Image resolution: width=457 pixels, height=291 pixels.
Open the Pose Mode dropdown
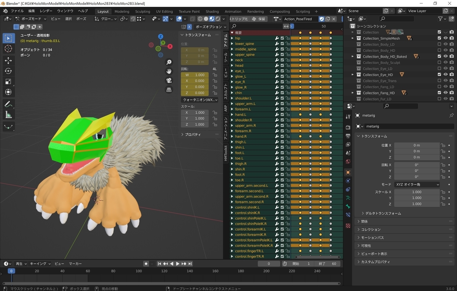pyautogui.click(x=30, y=19)
